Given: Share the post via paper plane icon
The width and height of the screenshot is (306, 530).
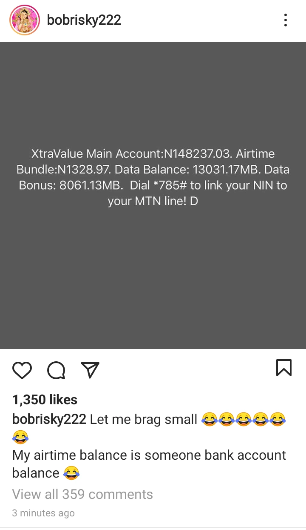Looking at the screenshot, I should coord(90,370).
